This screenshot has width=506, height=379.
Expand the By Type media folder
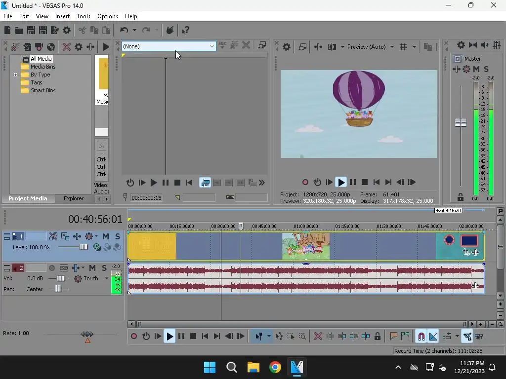pos(15,75)
